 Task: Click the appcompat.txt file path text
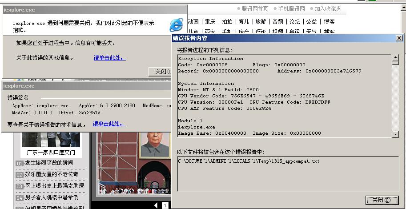click(249, 161)
